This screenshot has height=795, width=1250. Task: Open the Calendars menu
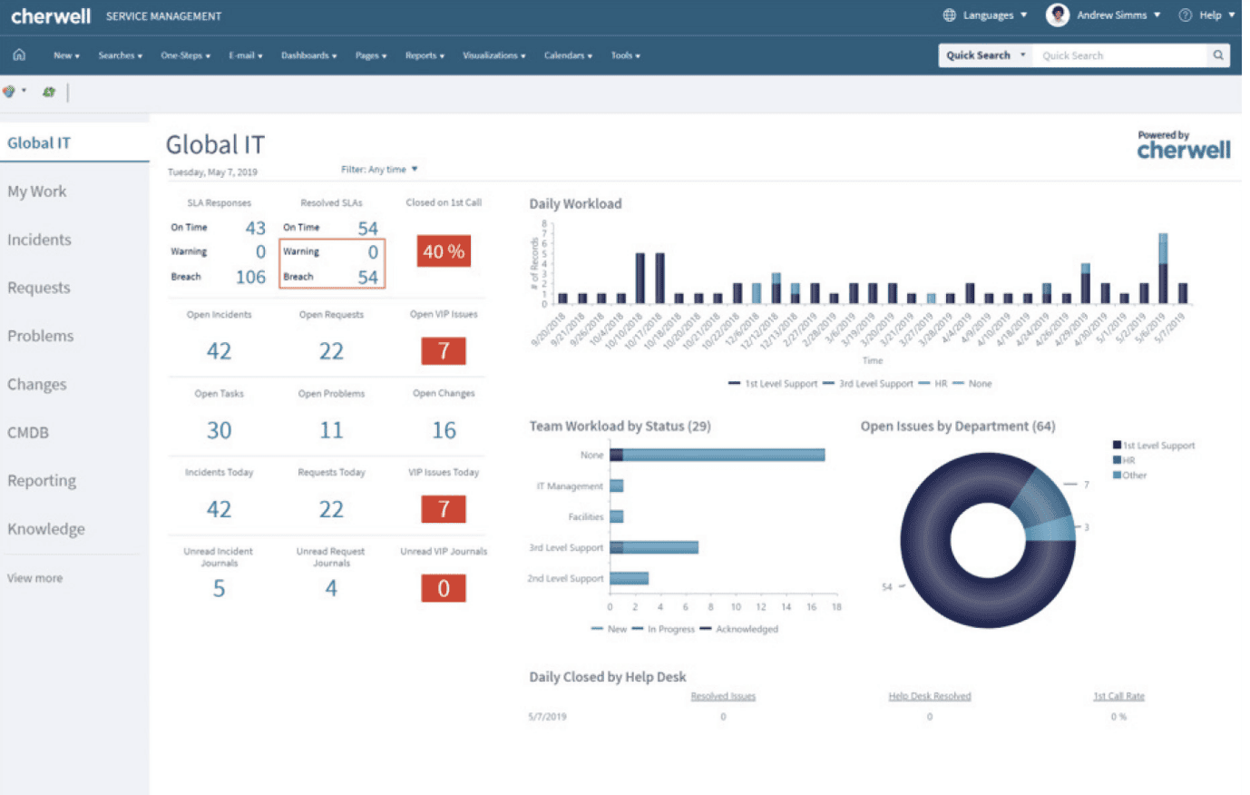pyautogui.click(x=568, y=55)
